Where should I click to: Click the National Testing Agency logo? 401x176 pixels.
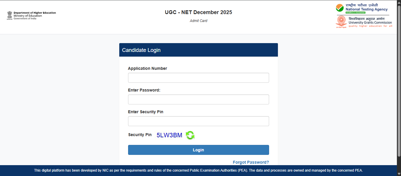tap(363, 8)
